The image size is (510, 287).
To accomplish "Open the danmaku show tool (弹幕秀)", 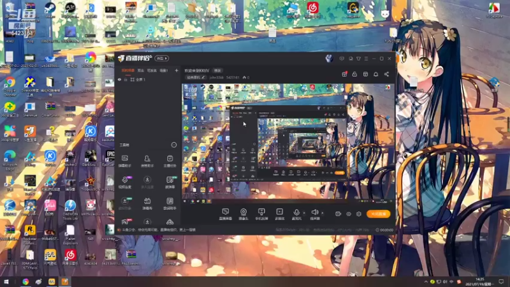I will tap(147, 203).
